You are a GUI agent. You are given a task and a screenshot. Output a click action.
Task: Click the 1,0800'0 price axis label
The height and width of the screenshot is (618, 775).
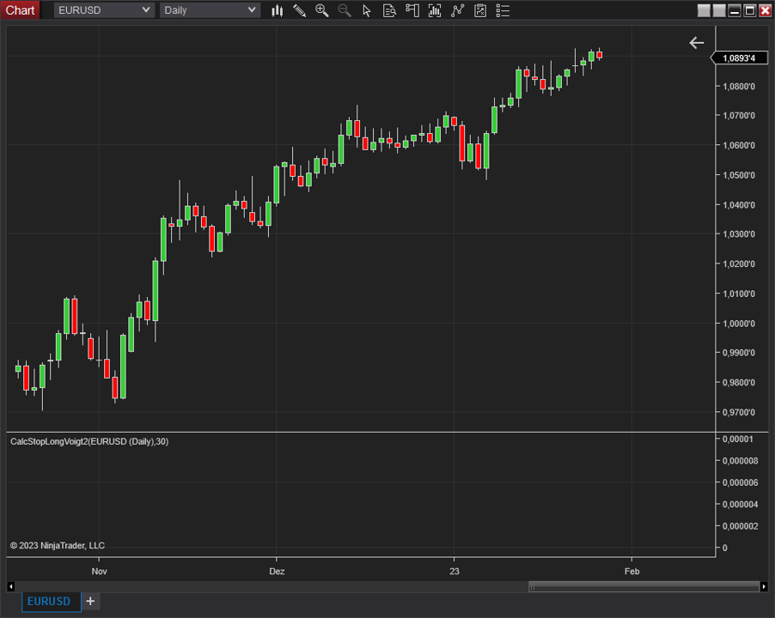(739, 87)
